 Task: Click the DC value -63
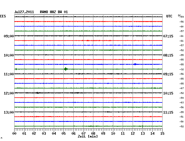click(x=182, y=102)
